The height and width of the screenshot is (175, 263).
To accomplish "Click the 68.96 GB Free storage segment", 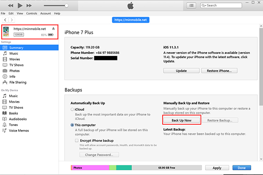I will pos(167,168).
